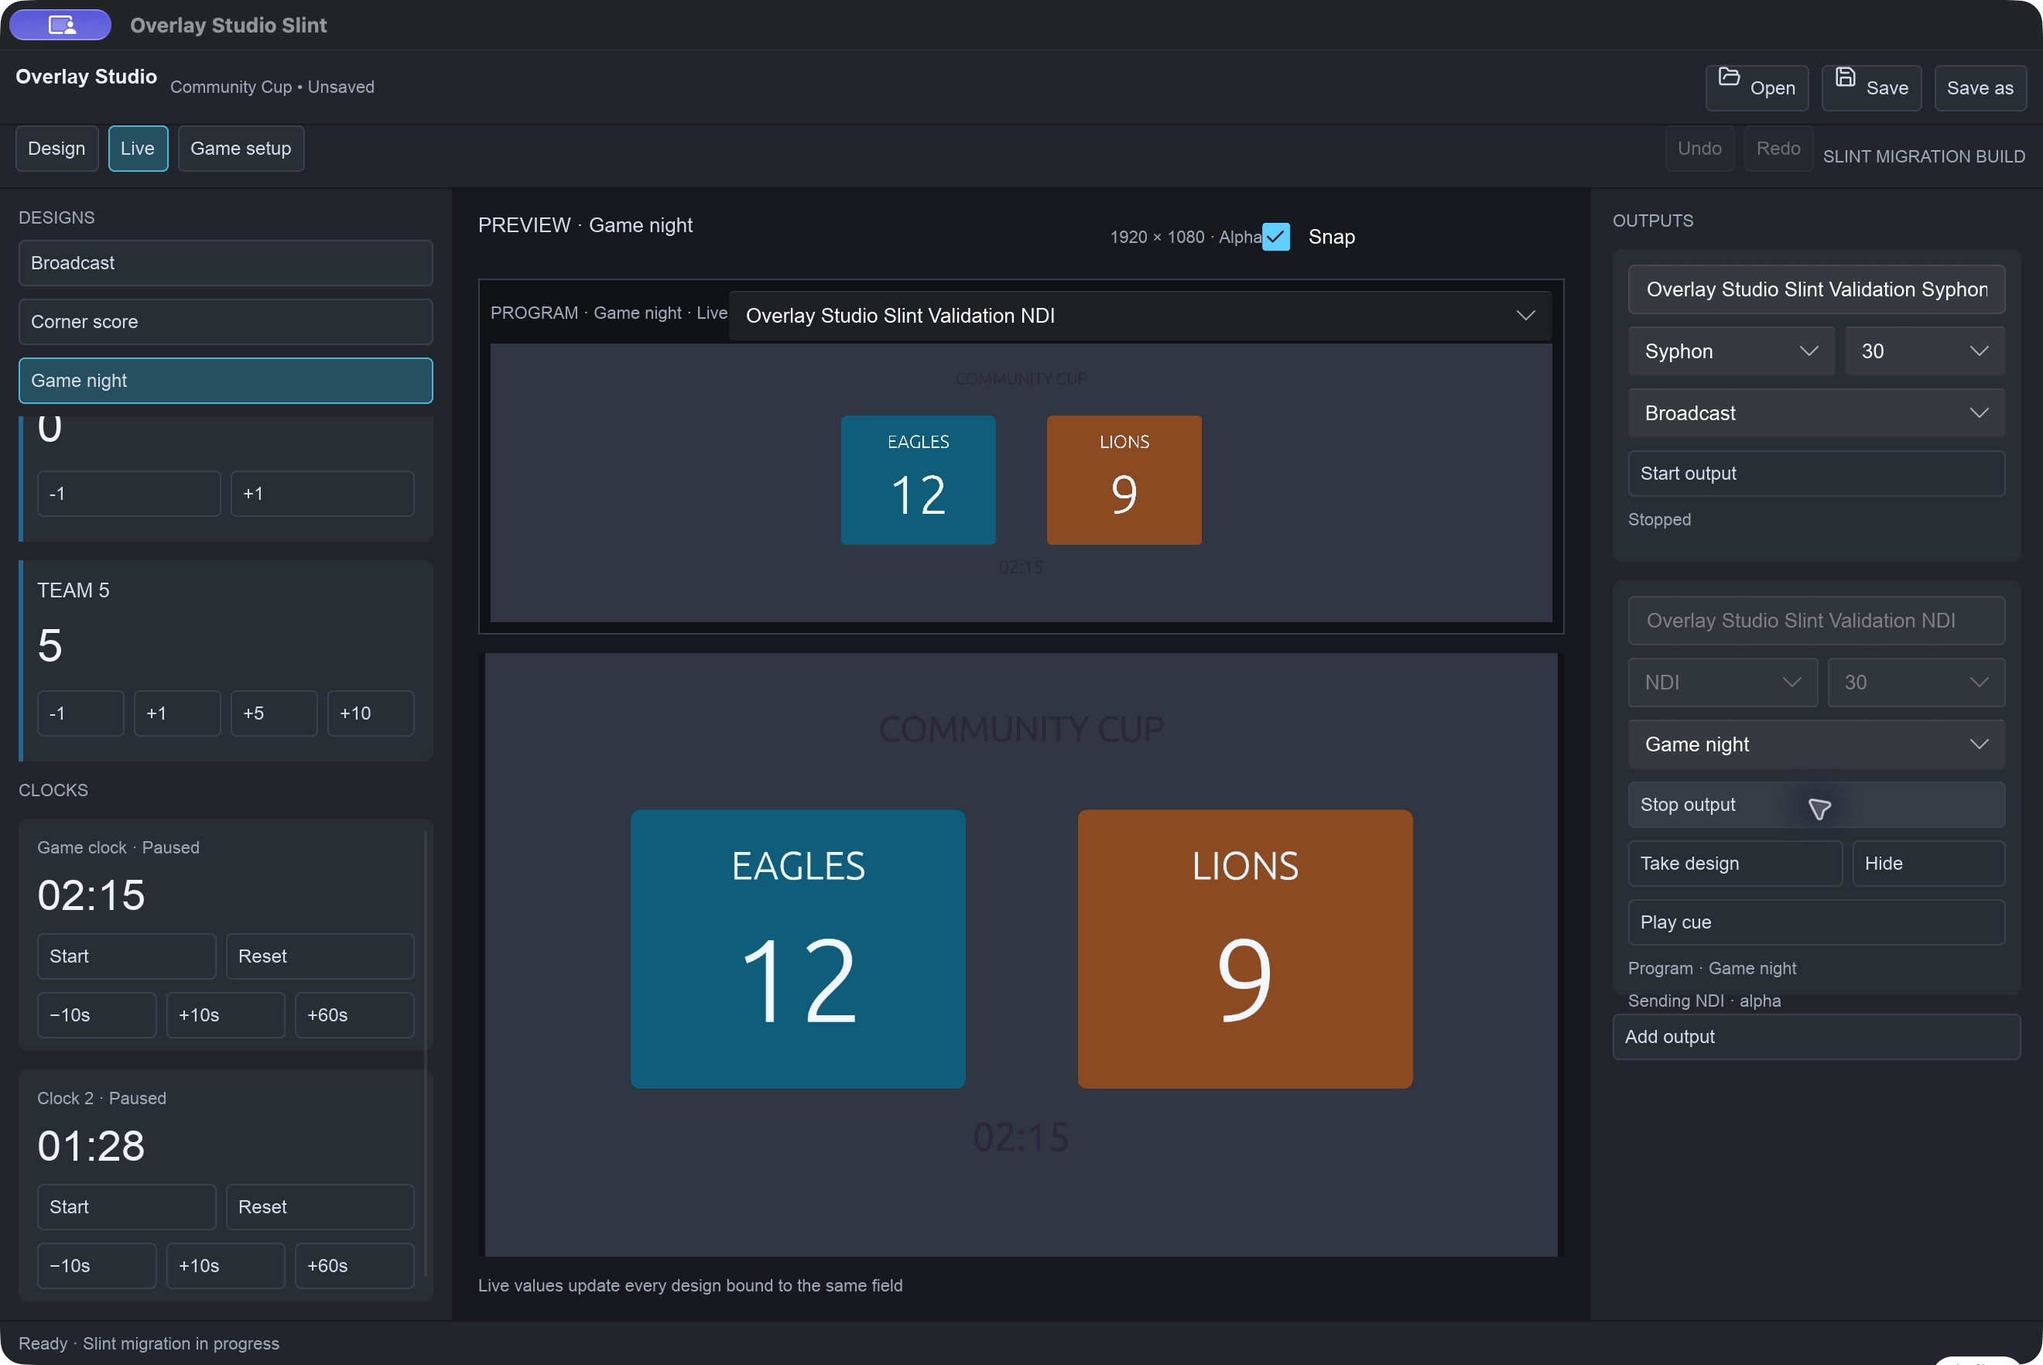
Task: Add 10 points to Team 5
Action: [370, 713]
